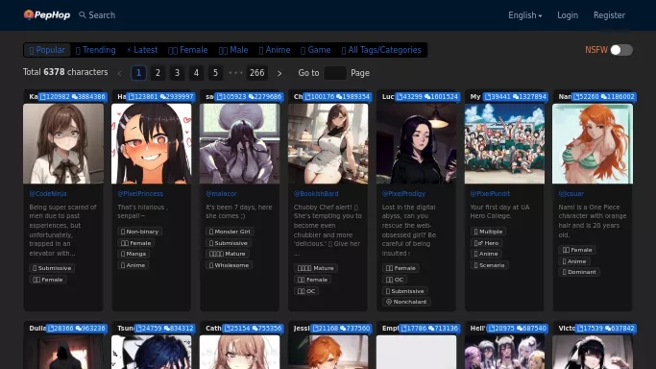Show the Anime category tab
The image size is (656, 369).
pos(275,50)
